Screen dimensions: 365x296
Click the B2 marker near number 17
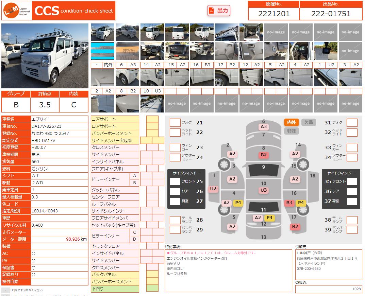click(295, 227)
